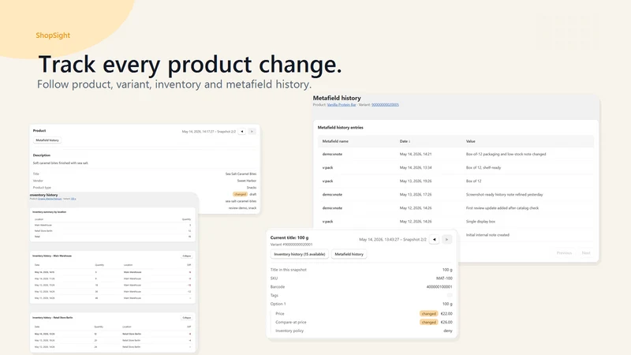Open Inventory history (15 available) button

[x=300, y=254]
